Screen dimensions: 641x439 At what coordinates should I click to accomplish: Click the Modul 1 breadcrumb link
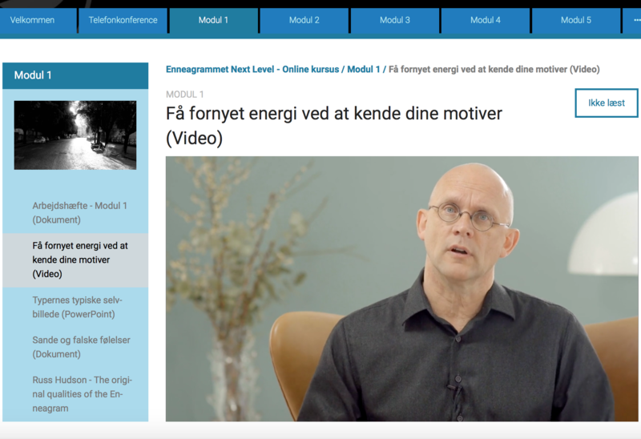(x=364, y=70)
